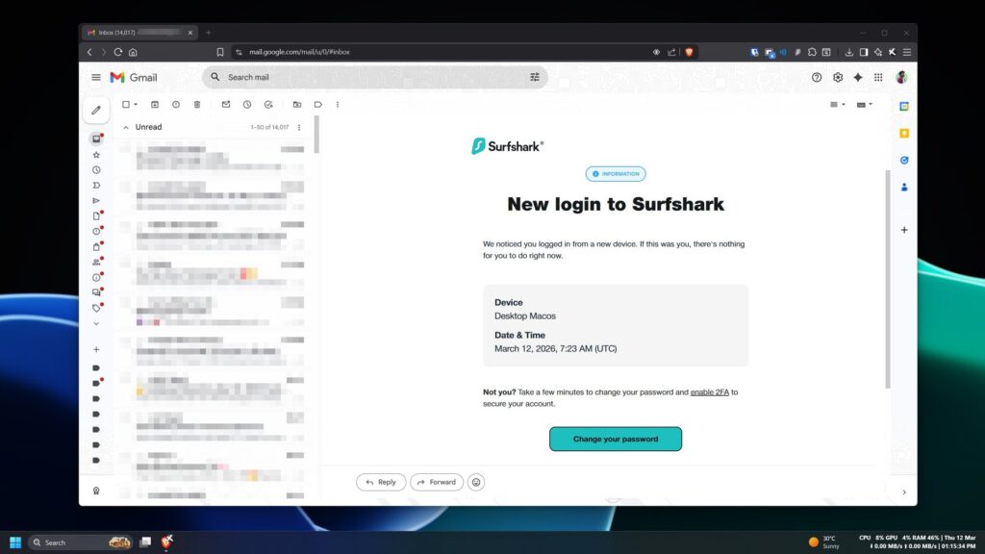The height and width of the screenshot is (554, 985).
Task: Follow the enable 2FA link
Action: click(709, 392)
